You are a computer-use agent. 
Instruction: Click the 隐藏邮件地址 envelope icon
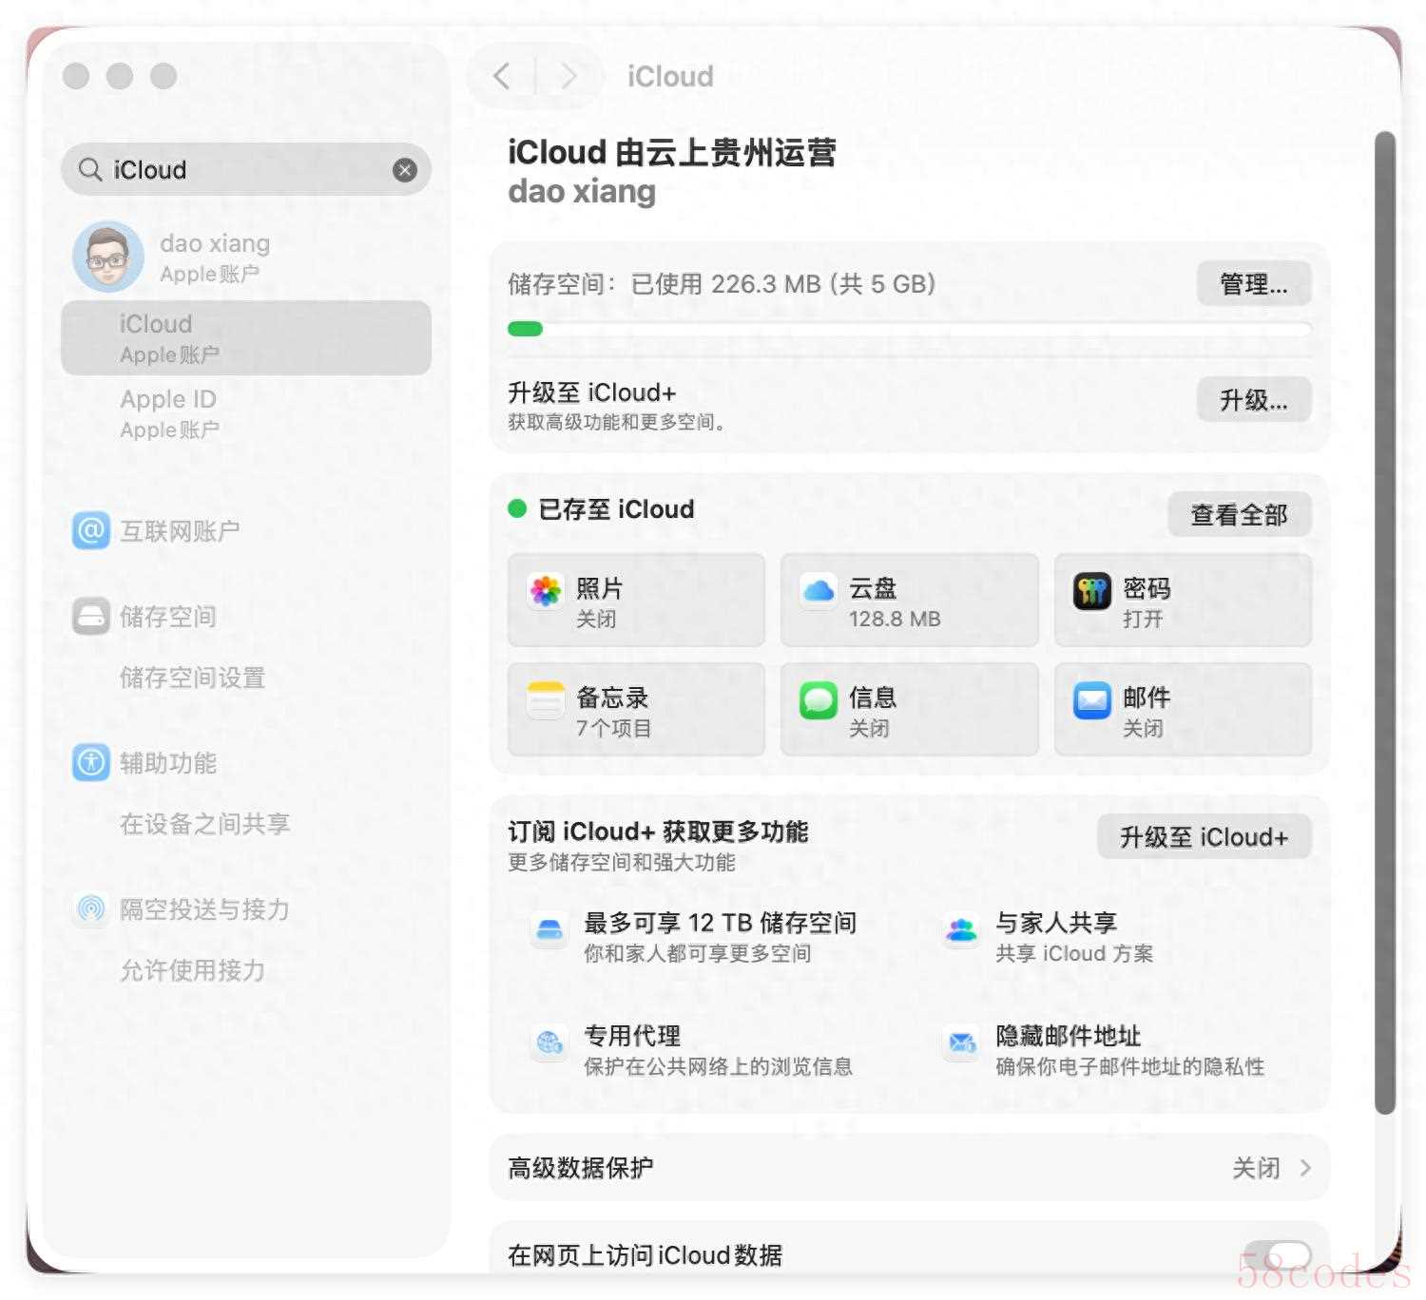click(x=961, y=1042)
